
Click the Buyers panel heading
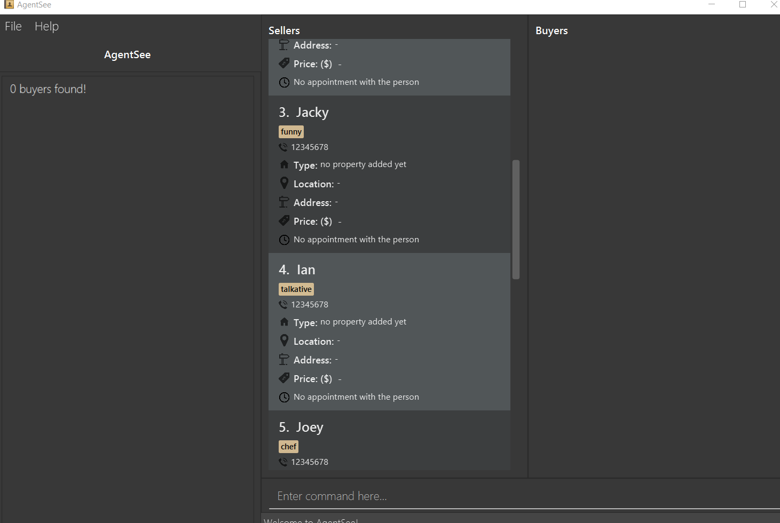pos(551,30)
